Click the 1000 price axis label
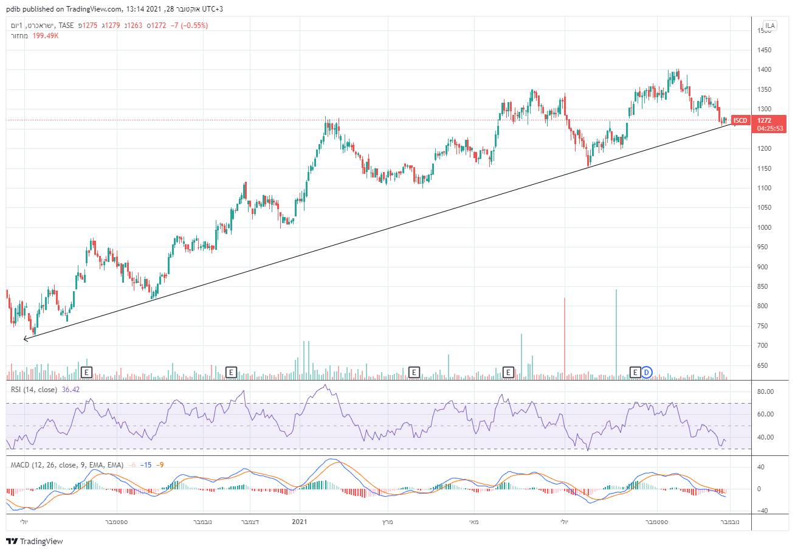The image size is (795, 552). (x=764, y=227)
